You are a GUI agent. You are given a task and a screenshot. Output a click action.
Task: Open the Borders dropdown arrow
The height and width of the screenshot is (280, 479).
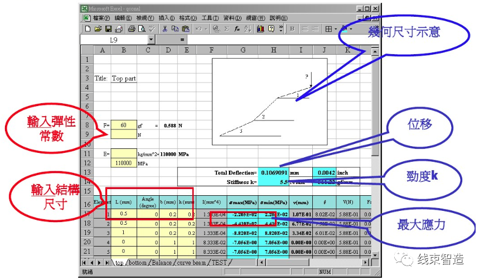coord(336,29)
